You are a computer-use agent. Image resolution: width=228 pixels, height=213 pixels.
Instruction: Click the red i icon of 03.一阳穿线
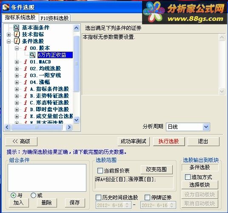coord(26,75)
